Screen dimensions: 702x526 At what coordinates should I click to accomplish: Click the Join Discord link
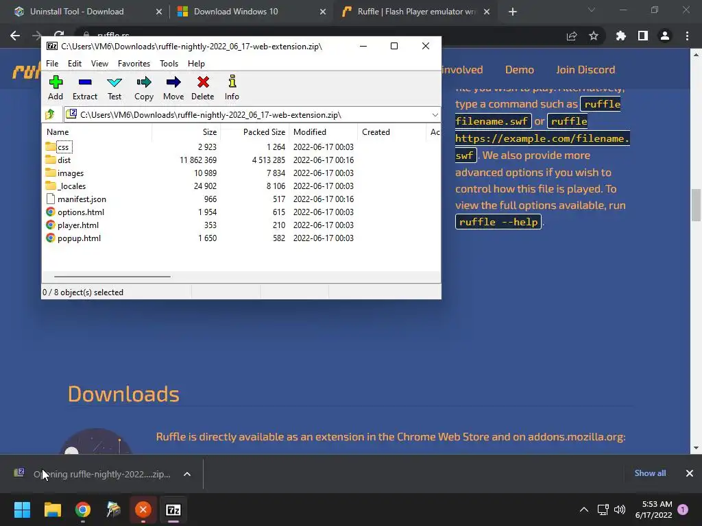pyautogui.click(x=585, y=70)
